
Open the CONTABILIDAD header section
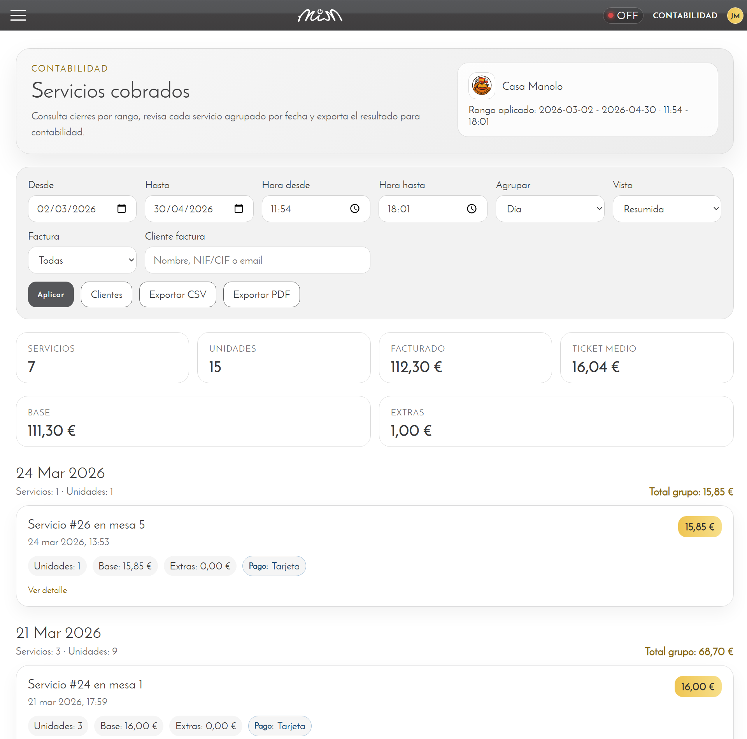685,16
